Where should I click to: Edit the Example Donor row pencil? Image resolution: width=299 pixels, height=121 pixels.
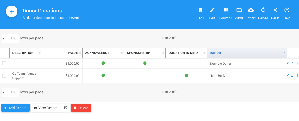coord(288,63)
